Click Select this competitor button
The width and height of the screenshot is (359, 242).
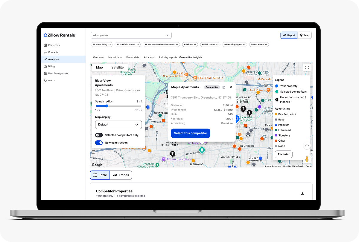tap(191, 133)
